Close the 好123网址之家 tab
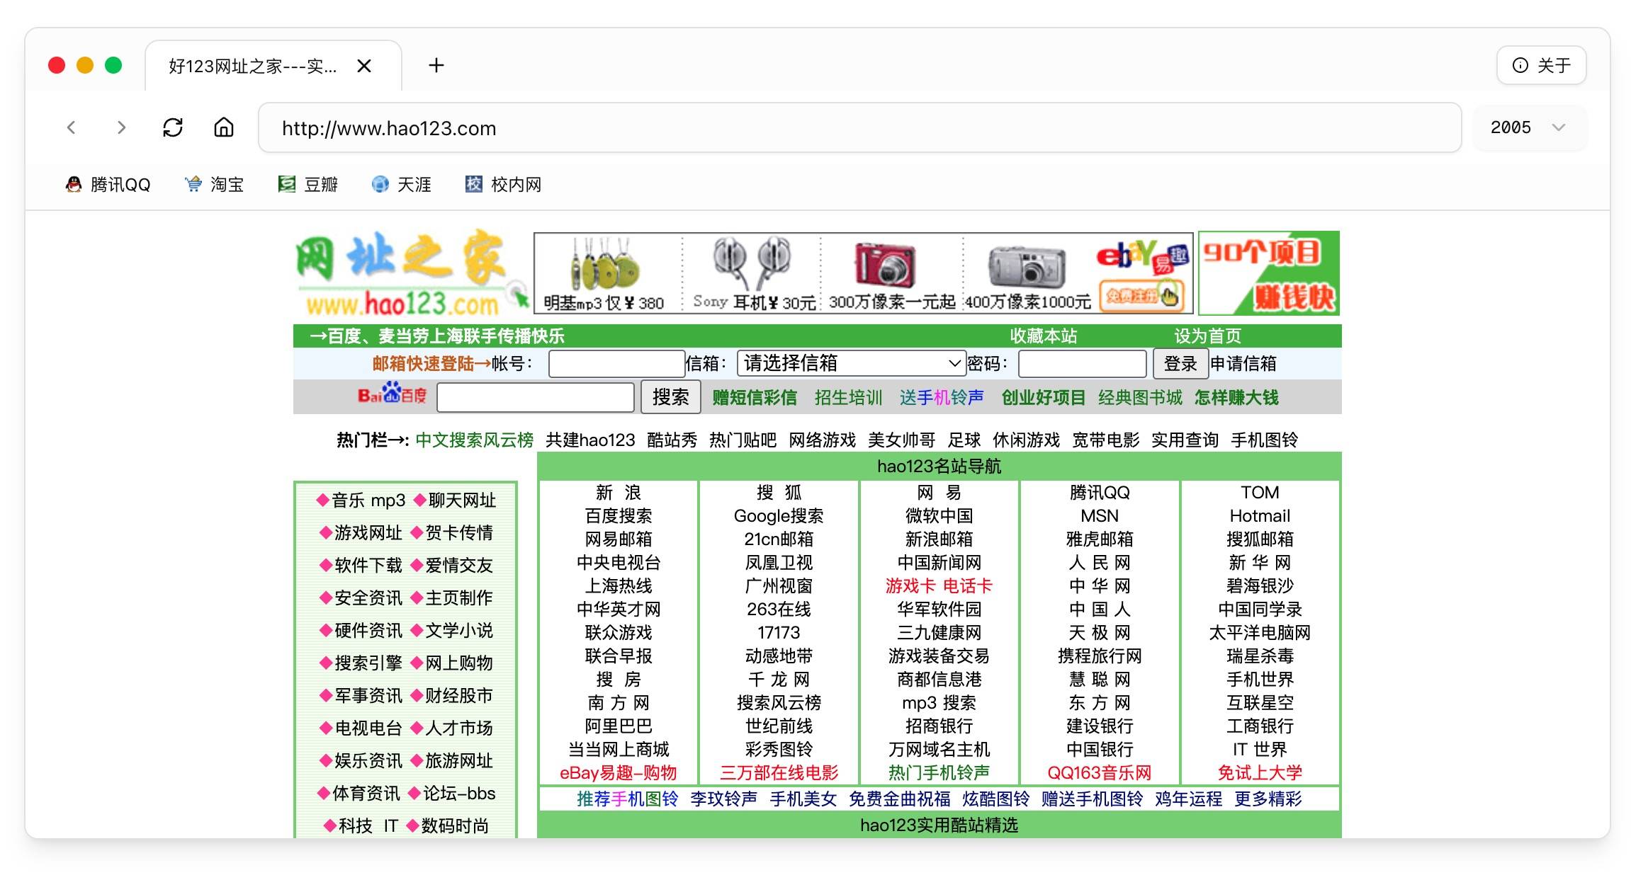 coord(364,66)
